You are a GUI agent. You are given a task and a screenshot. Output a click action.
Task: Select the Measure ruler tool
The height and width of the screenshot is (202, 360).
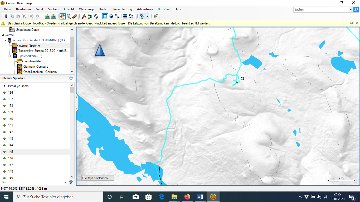coord(75,16)
